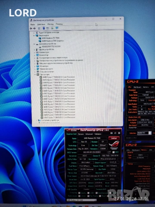The image size is (155, 207).
Task: Go forward with Device Manager's Forward arrow
Action: click(x=34, y=28)
